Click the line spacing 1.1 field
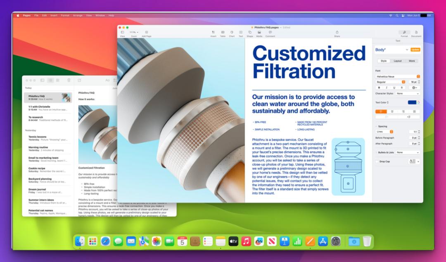This screenshot has width=446, height=262. tap(413, 132)
